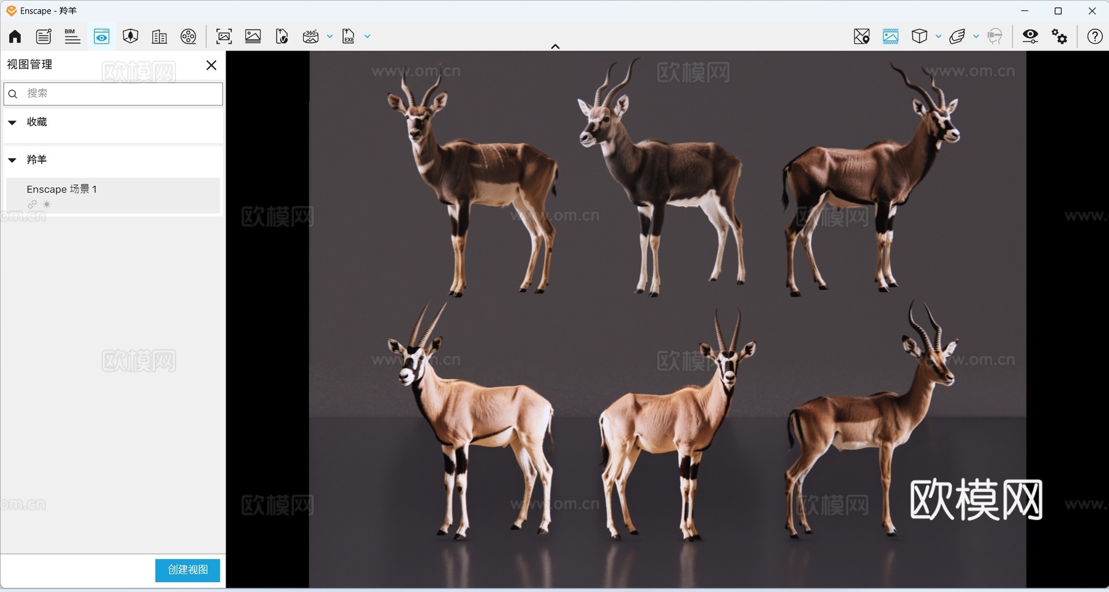Collapse the 收藏 favorites section

(x=12, y=122)
